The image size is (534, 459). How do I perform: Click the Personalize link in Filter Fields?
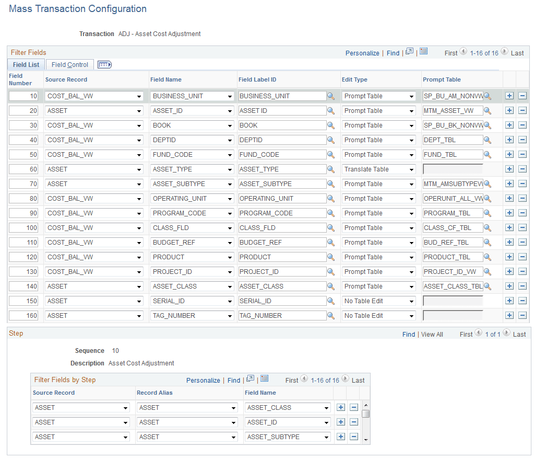pyautogui.click(x=362, y=53)
